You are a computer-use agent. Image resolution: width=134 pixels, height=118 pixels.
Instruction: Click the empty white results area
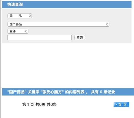tap(67, 66)
